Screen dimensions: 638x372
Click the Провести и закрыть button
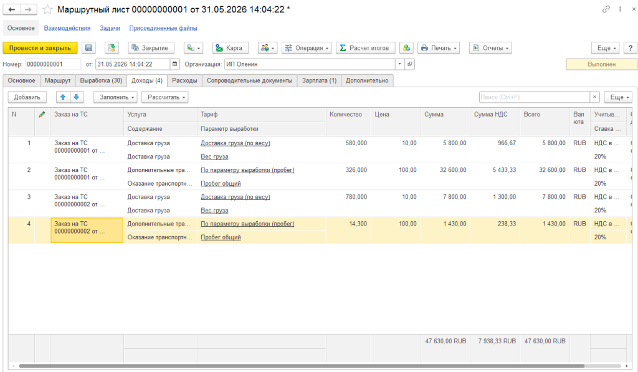(40, 48)
